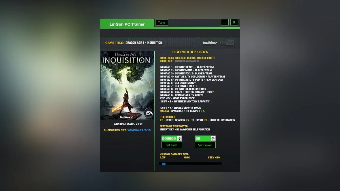Increase power value with up arrow

pos(213,137)
